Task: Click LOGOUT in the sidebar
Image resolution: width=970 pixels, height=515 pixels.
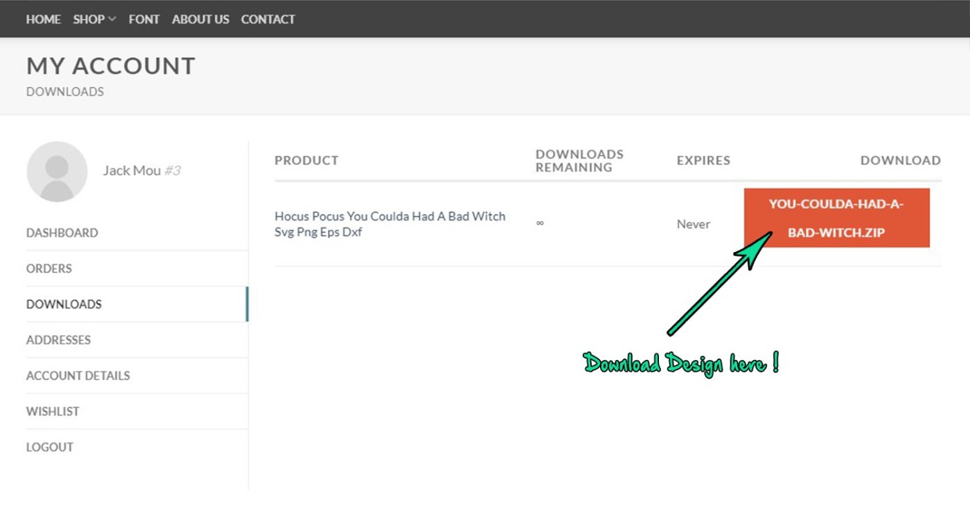Action: pos(50,447)
